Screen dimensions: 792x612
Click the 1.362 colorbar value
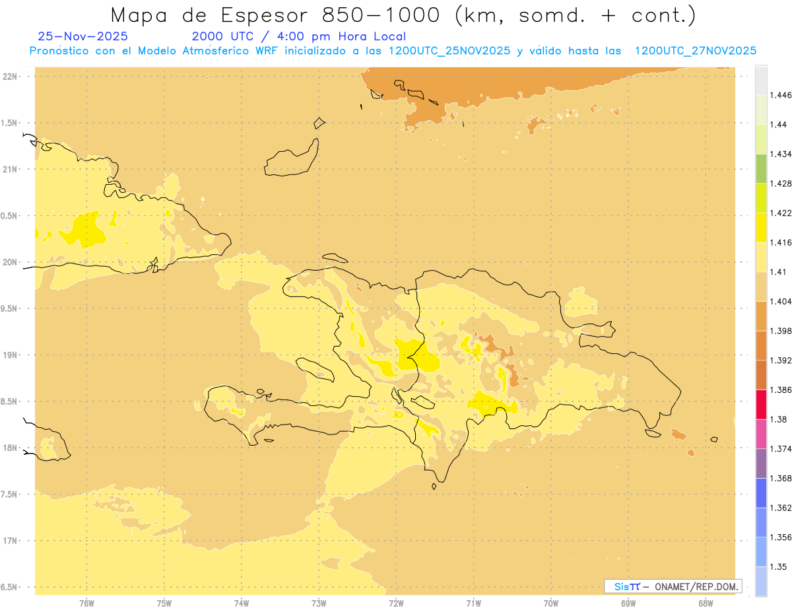[780, 508]
